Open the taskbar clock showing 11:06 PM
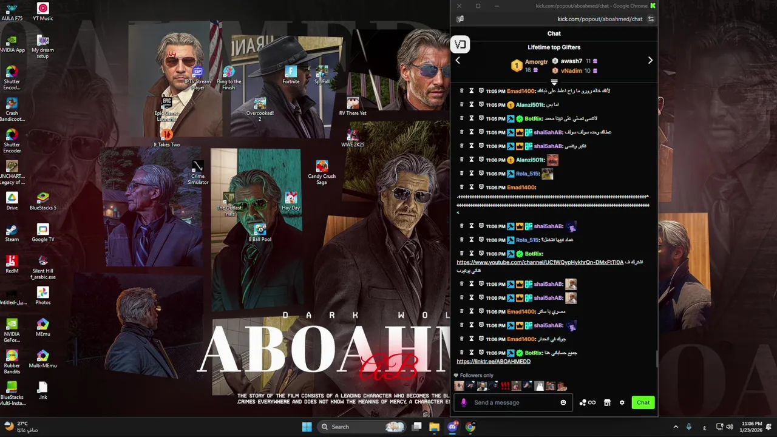 tap(752, 427)
